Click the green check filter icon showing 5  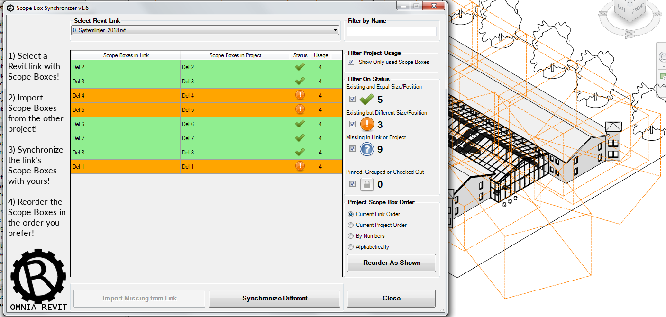(x=365, y=99)
